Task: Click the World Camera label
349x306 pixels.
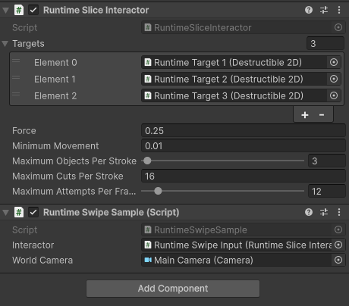Action: 42,260
